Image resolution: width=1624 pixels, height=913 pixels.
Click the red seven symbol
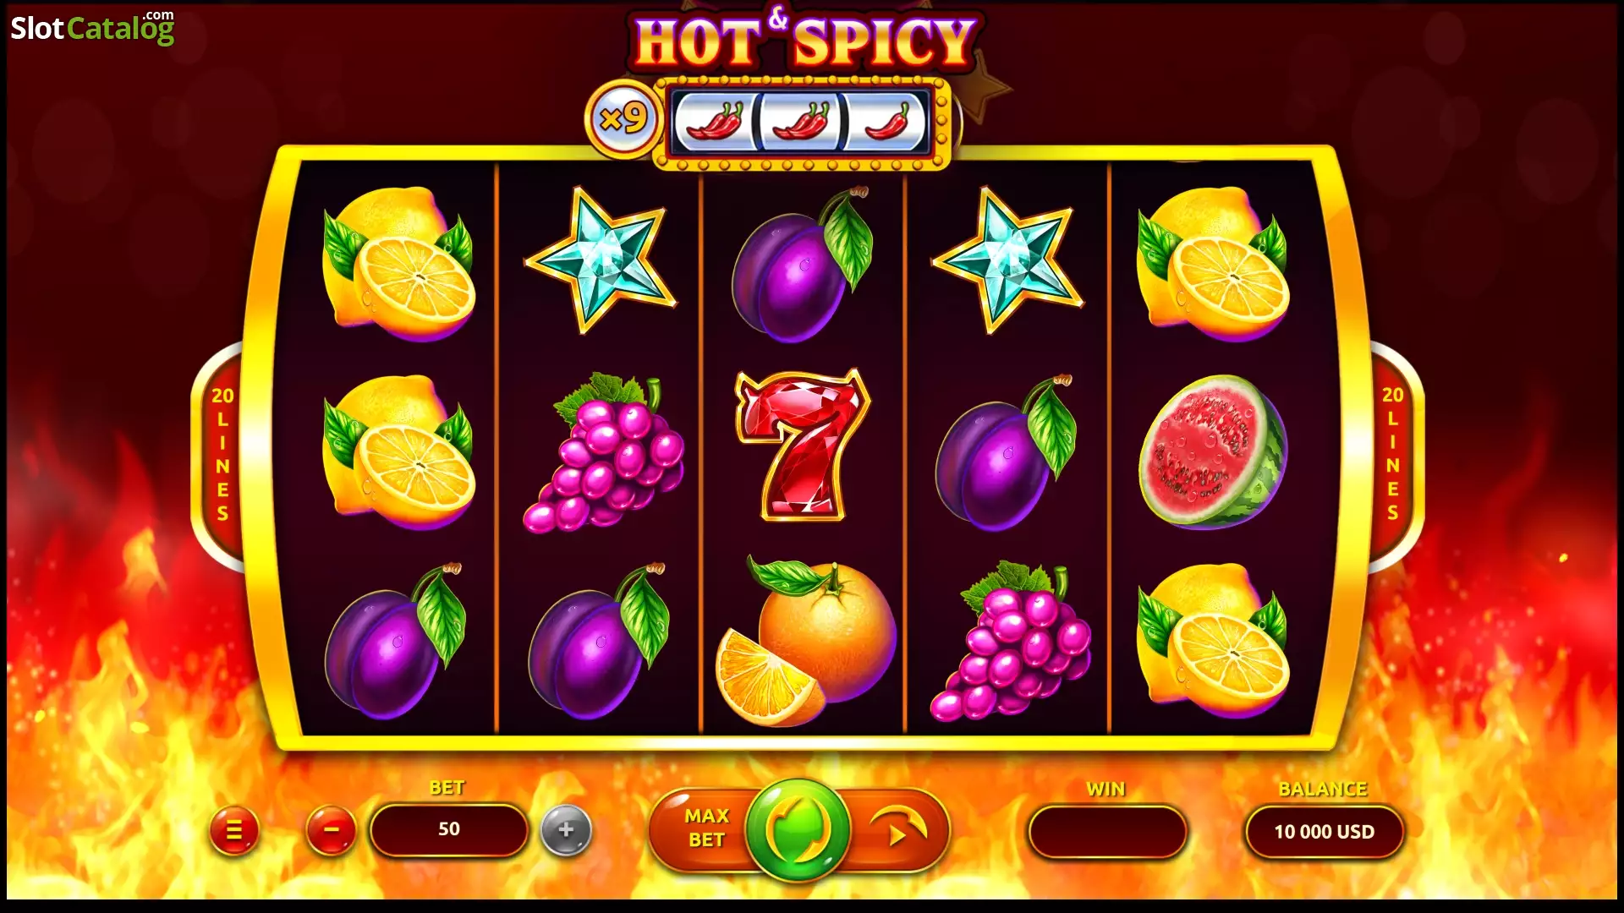click(802, 445)
